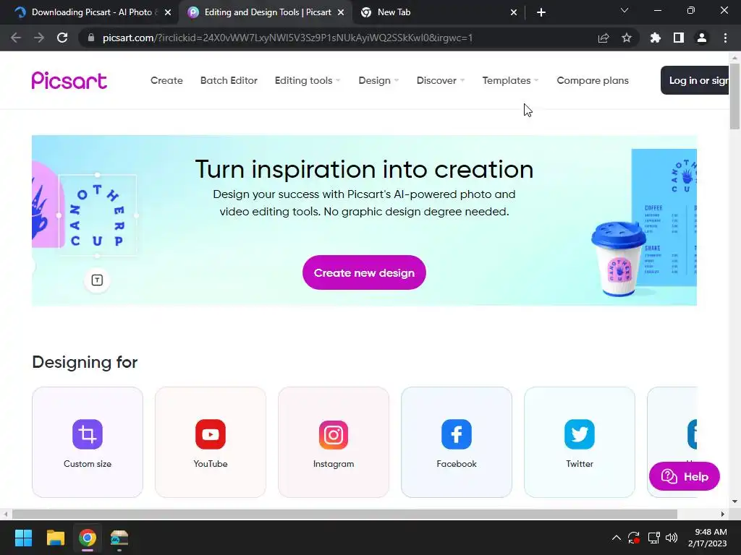This screenshot has width=741, height=555.
Task: Toggle the browser side panel icon
Action: click(679, 38)
